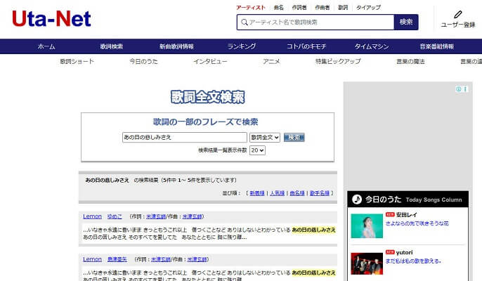Open ランキング in the navigation bar
The image size is (482, 281).
click(241, 46)
